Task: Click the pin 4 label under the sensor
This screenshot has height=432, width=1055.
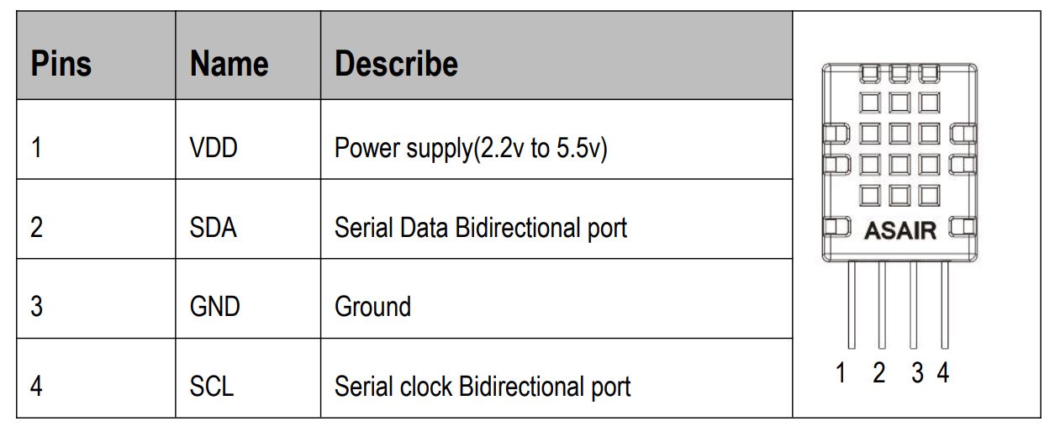Action: (x=943, y=372)
